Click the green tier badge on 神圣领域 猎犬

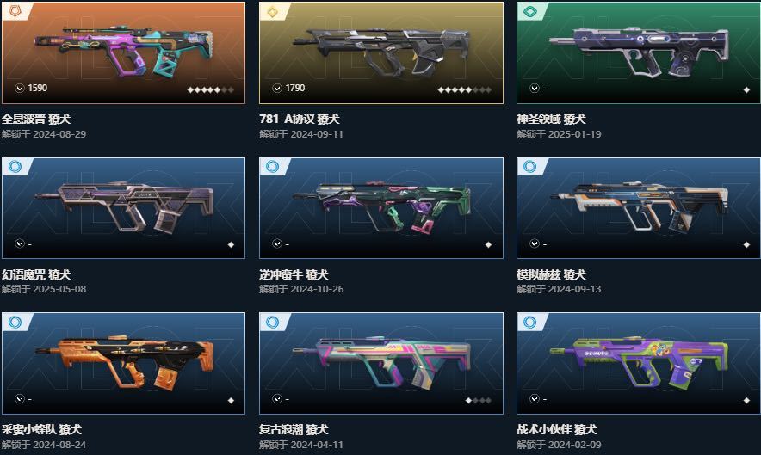[x=530, y=11]
